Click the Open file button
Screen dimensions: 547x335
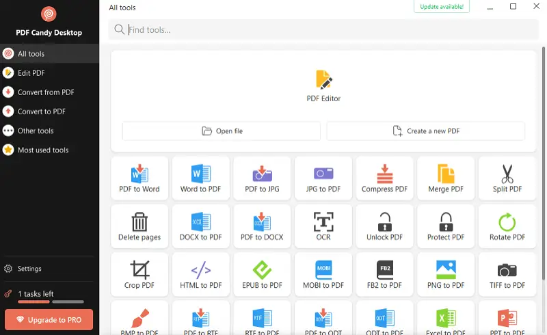[x=222, y=131]
